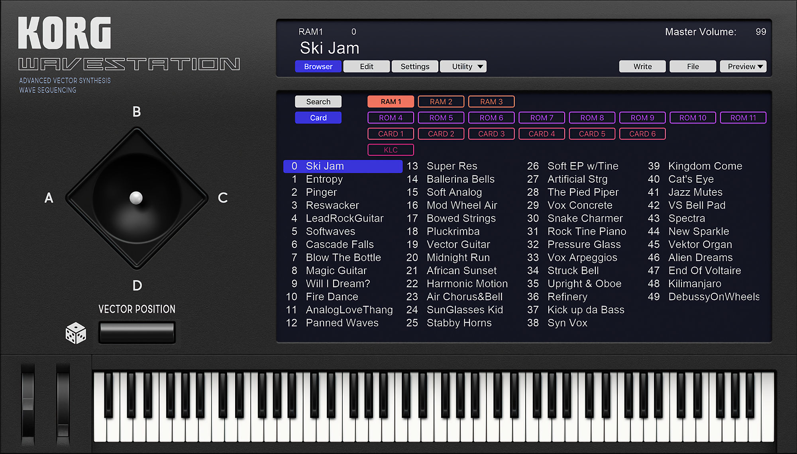
Task: Click the vector joystick ball
Action: click(136, 198)
